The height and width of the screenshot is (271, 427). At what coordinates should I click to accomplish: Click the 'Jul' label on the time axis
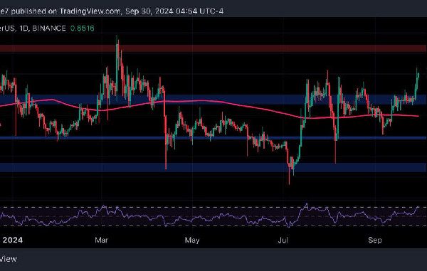[x=283, y=240]
